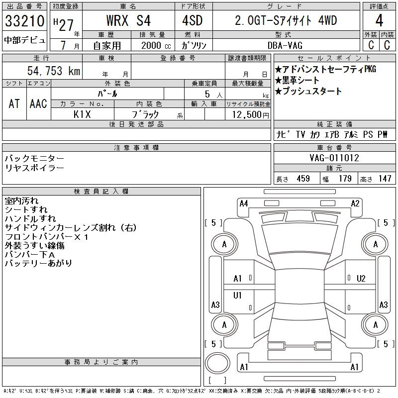Click the front-left tire circle marked A

click(x=224, y=244)
